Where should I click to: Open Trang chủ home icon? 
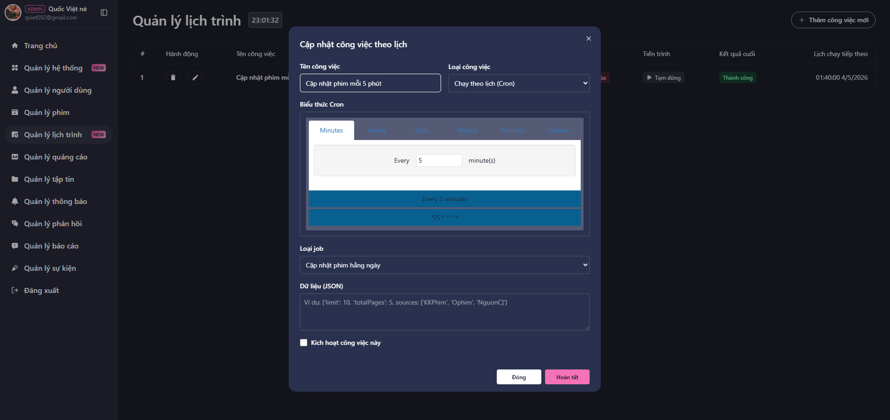(15, 45)
